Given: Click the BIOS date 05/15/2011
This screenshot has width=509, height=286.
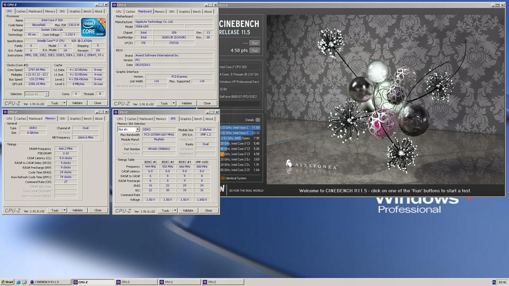Looking at the screenshot, I should 173,65.
